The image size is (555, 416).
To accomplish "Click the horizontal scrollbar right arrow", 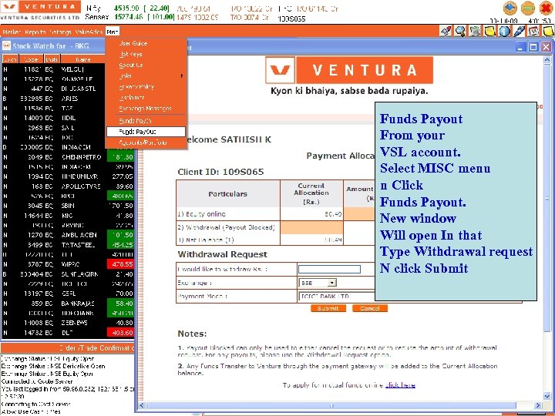I will click(538, 405).
